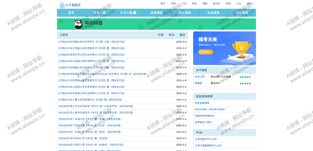Open 公告 in the top small links
The height and width of the screenshot is (151, 313).
click(x=239, y=3)
